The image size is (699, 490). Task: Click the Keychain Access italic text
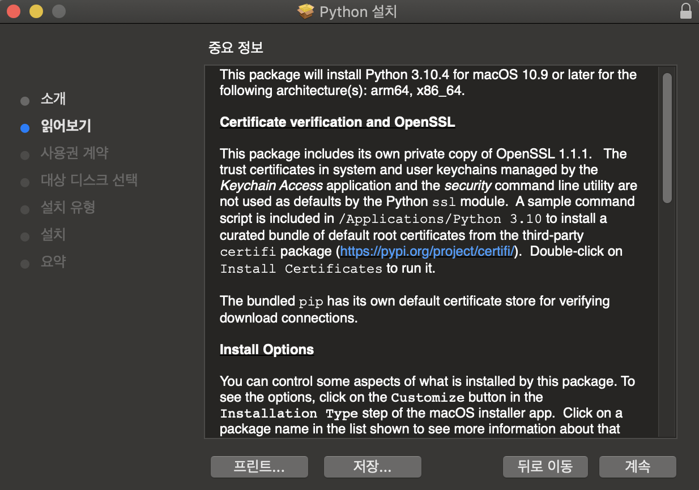[x=271, y=186]
